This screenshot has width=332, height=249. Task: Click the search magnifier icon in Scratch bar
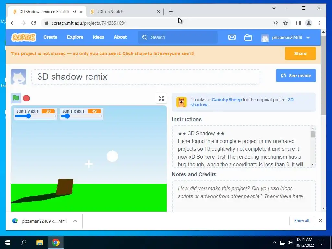(x=145, y=38)
